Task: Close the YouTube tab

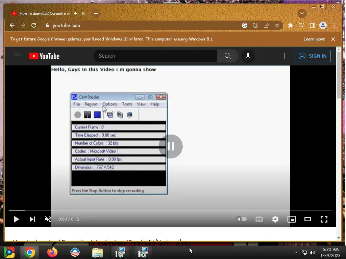Action: click(83, 13)
